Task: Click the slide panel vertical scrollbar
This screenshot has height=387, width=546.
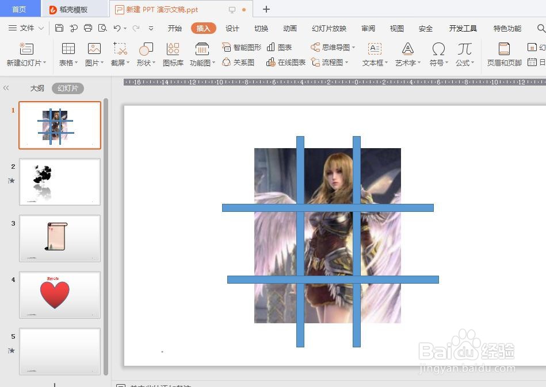Action: [x=106, y=236]
